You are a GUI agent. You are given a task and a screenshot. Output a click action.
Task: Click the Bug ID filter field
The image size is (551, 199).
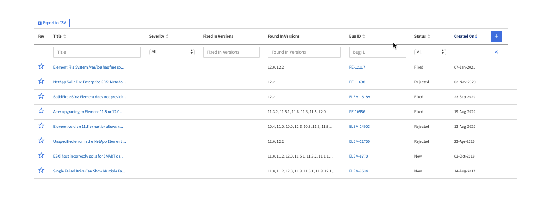[377, 52]
